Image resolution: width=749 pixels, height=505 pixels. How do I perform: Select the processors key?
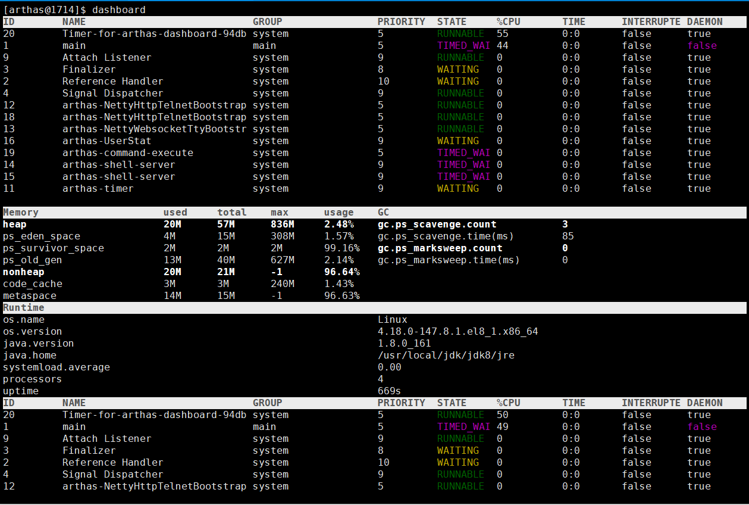pos(33,379)
